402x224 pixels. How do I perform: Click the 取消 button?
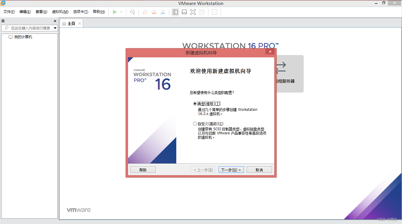coord(259,170)
